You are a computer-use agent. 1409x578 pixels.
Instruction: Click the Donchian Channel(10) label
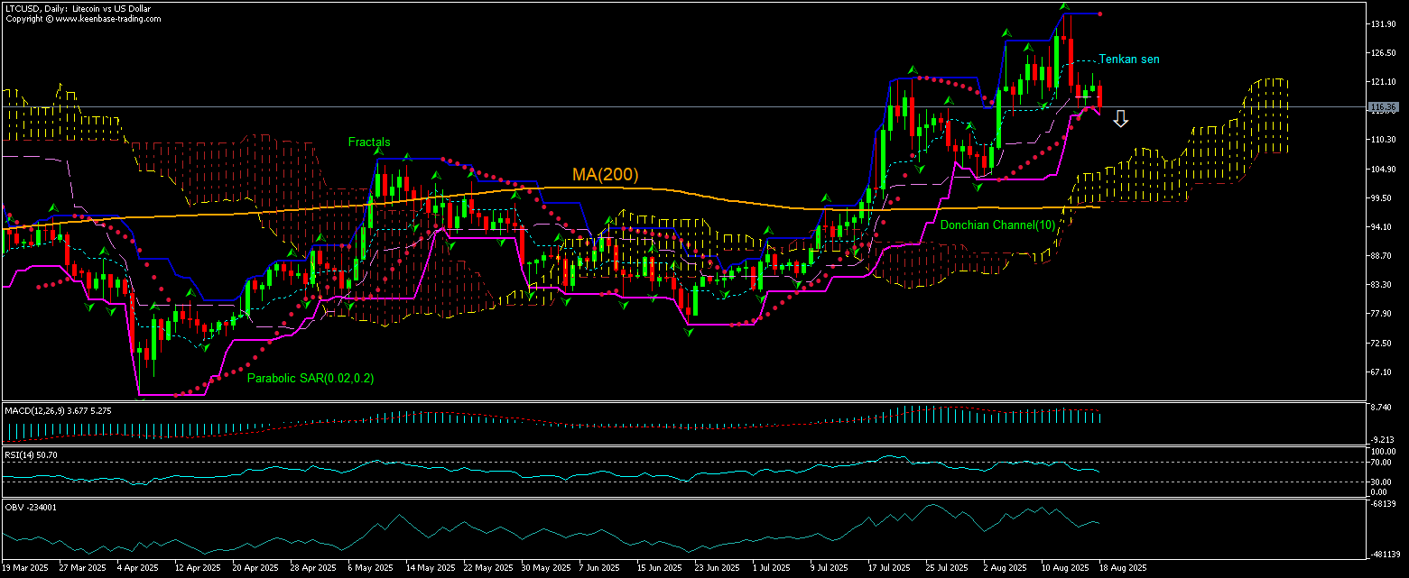click(x=997, y=224)
